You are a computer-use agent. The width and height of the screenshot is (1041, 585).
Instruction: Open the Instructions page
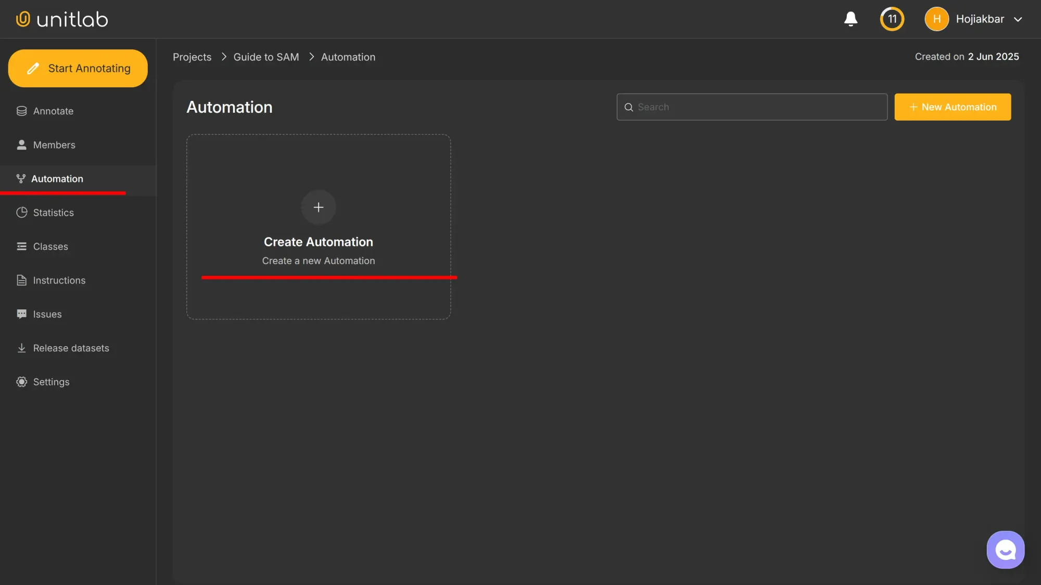tap(59, 280)
